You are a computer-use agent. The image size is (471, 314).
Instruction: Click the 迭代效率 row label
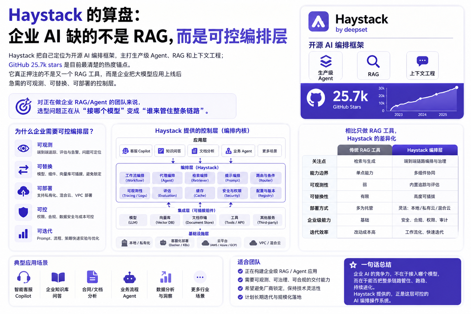(319, 232)
